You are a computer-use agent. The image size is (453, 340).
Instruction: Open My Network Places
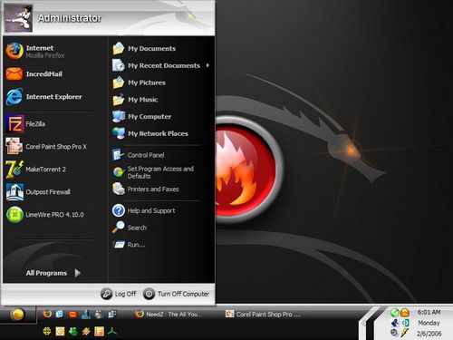point(150,133)
